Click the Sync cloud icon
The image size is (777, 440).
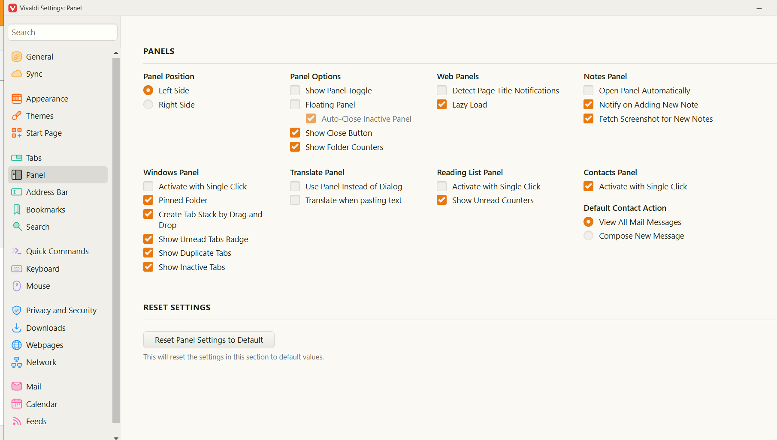17,74
